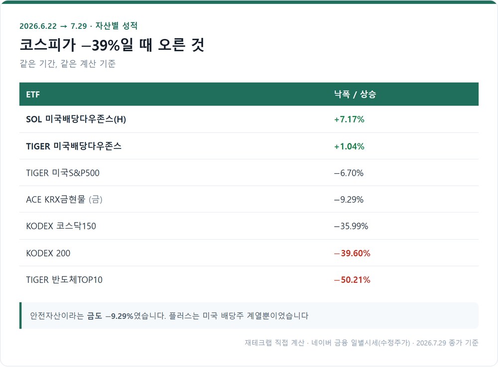The width and height of the screenshot is (498, 367).
Task: Click the 'ETF' column header
Action: click(x=33, y=94)
